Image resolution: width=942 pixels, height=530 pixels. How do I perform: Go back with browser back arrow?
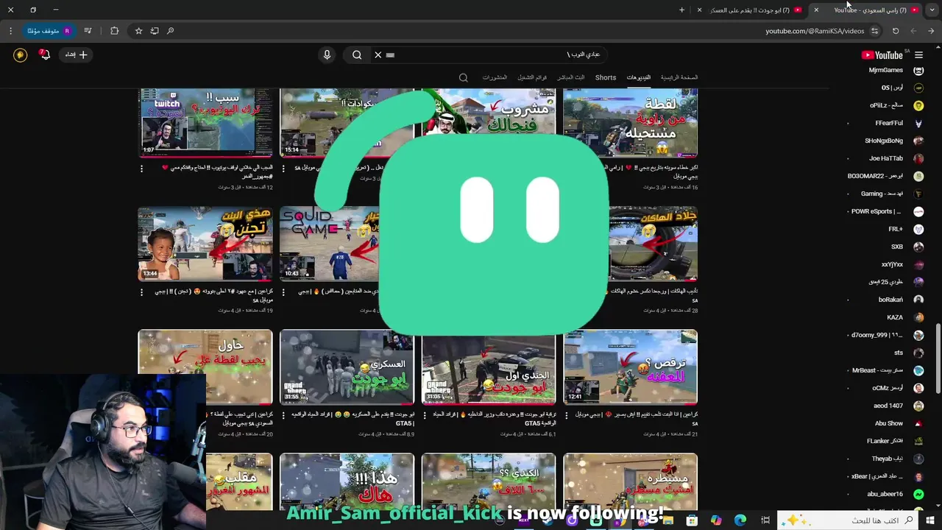[931, 31]
